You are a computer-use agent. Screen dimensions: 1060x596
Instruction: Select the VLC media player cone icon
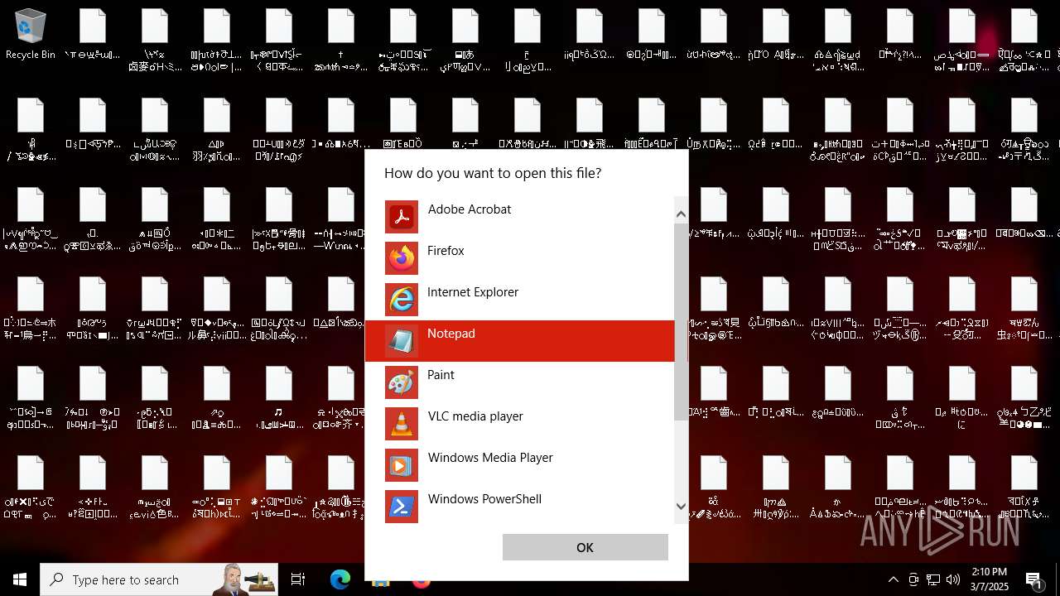coord(402,424)
